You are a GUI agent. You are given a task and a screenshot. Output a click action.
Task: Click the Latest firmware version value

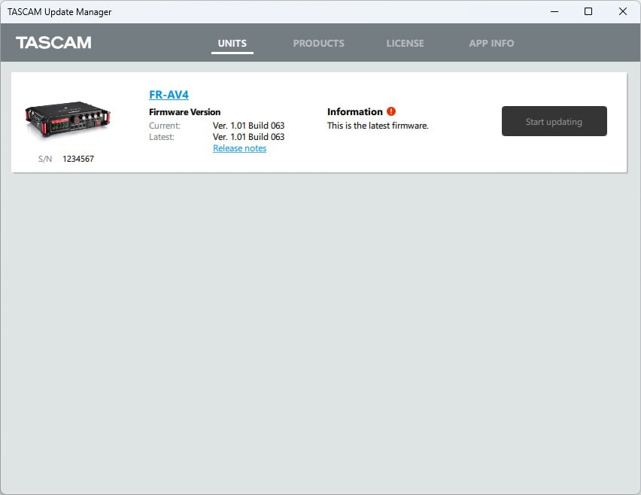[248, 137]
